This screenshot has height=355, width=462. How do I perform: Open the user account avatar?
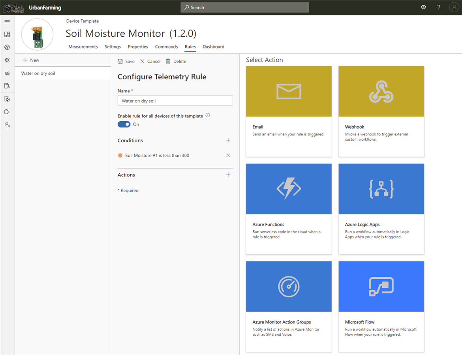(x=454, y=7)
